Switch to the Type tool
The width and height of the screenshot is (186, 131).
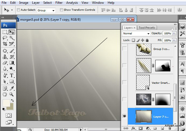click(x=12, y=75)
